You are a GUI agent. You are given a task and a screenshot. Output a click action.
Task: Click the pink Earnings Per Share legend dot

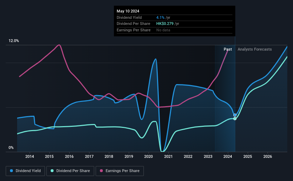[101, 171]
